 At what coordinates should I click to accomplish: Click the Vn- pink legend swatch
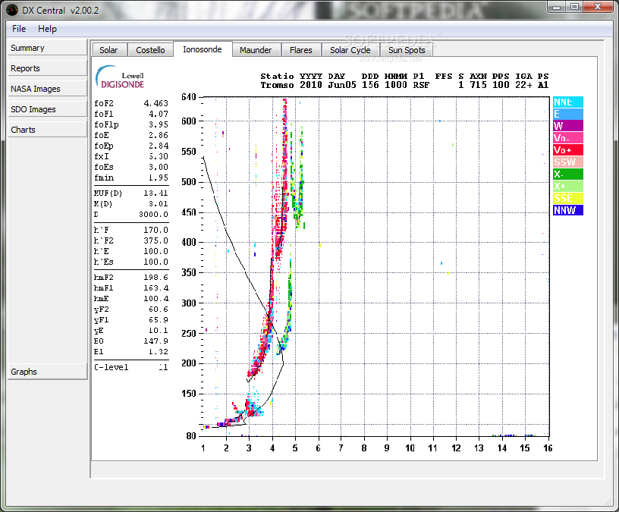coord(568,138)
